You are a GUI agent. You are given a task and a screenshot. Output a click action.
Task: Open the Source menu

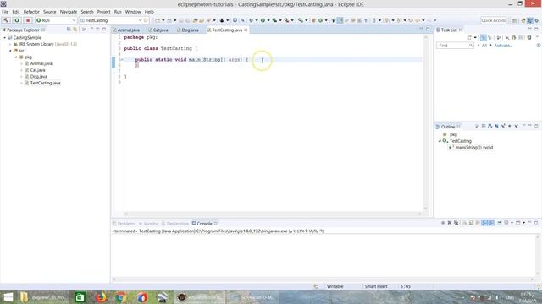coord(49,12)
